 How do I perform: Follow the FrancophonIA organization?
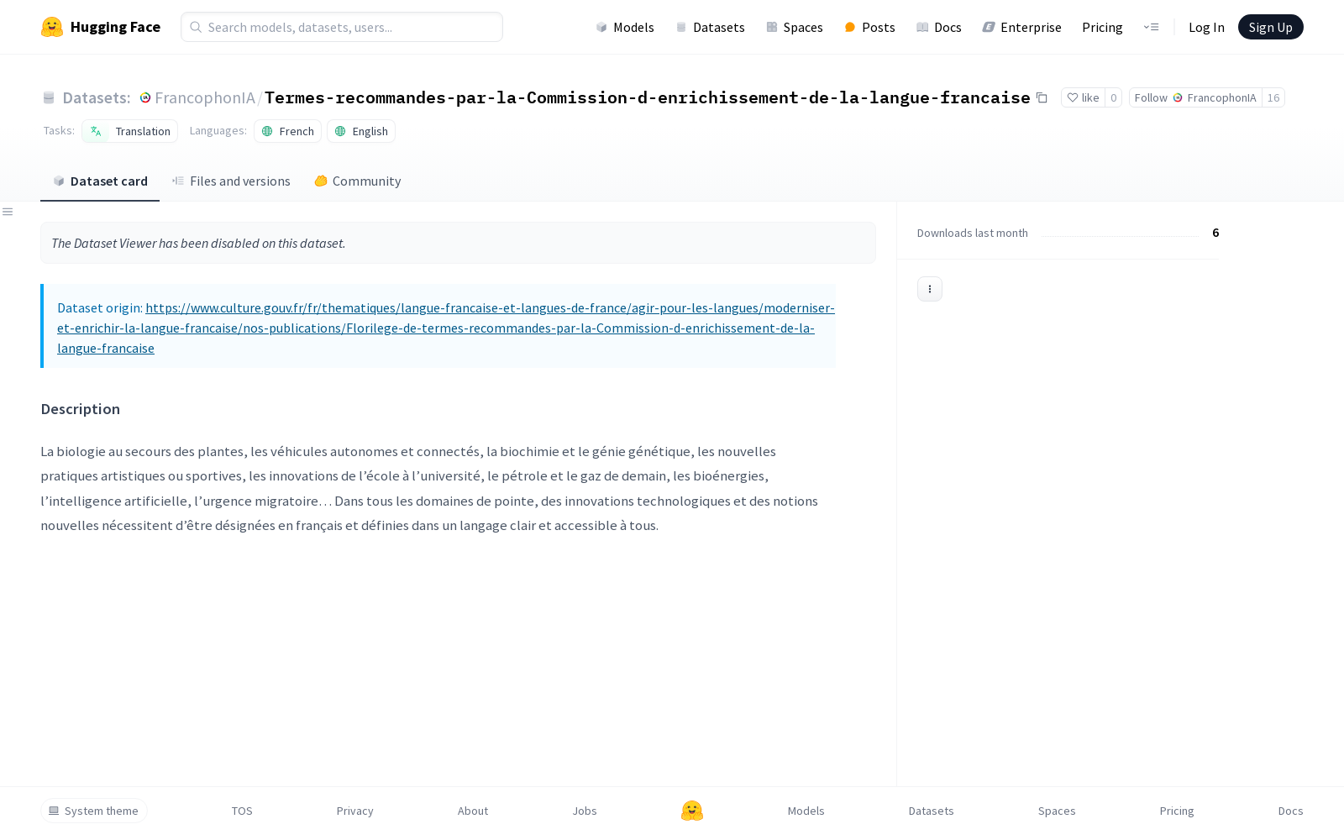point(1195,97)
